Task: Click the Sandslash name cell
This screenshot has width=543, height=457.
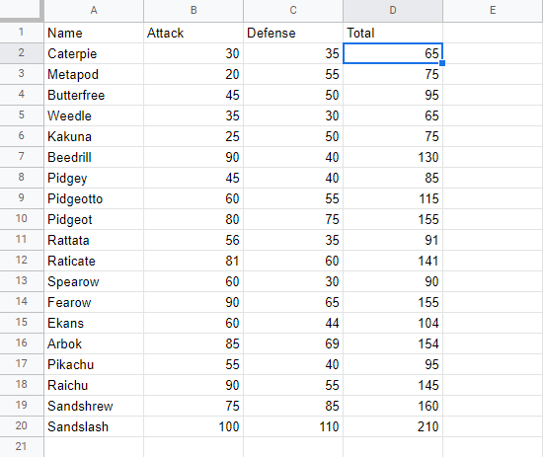Action: coord(94,426)
